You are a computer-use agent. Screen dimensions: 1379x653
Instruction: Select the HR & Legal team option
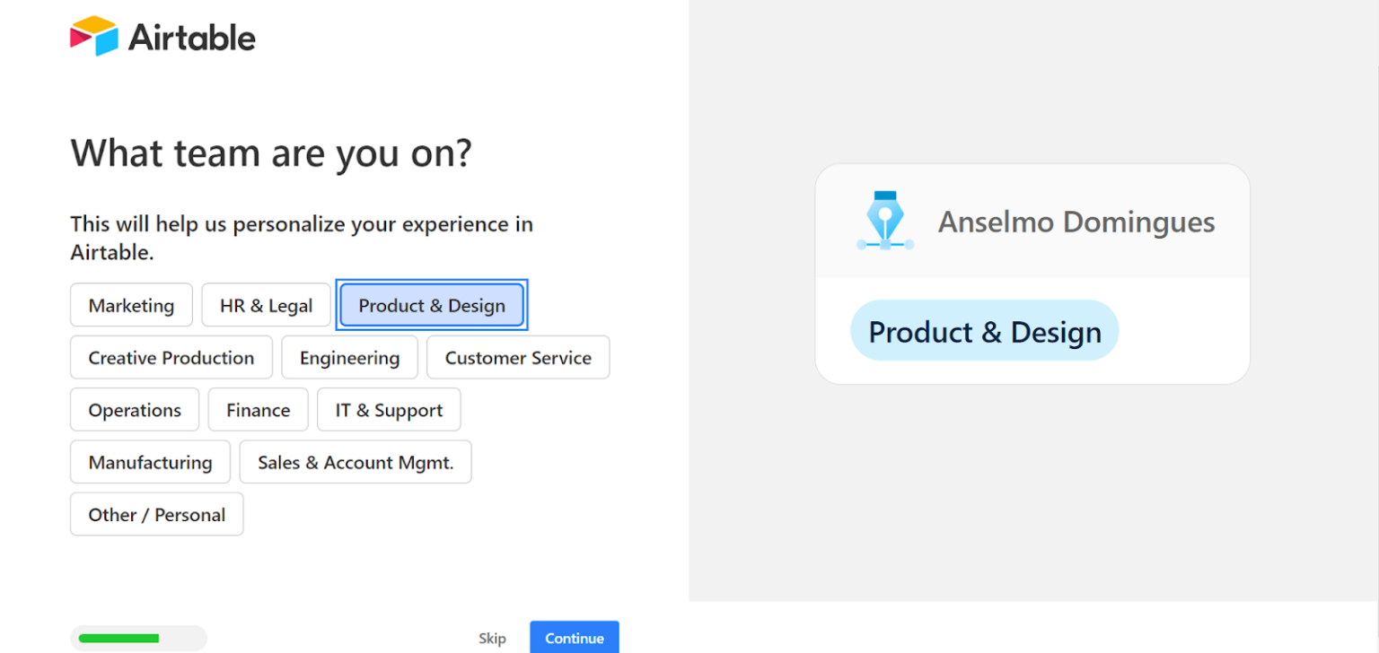click(x=266, y=305)
